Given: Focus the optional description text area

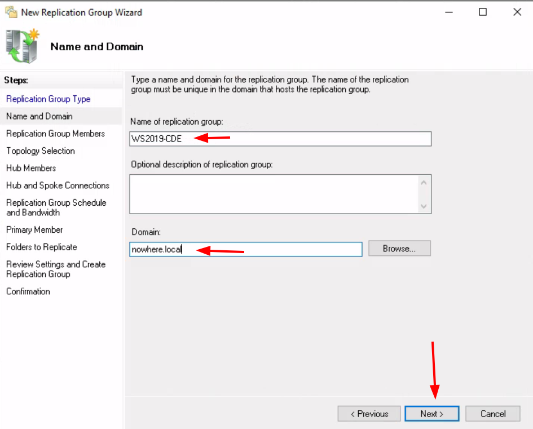Looking at the screenshot, I should coord(275,194).
